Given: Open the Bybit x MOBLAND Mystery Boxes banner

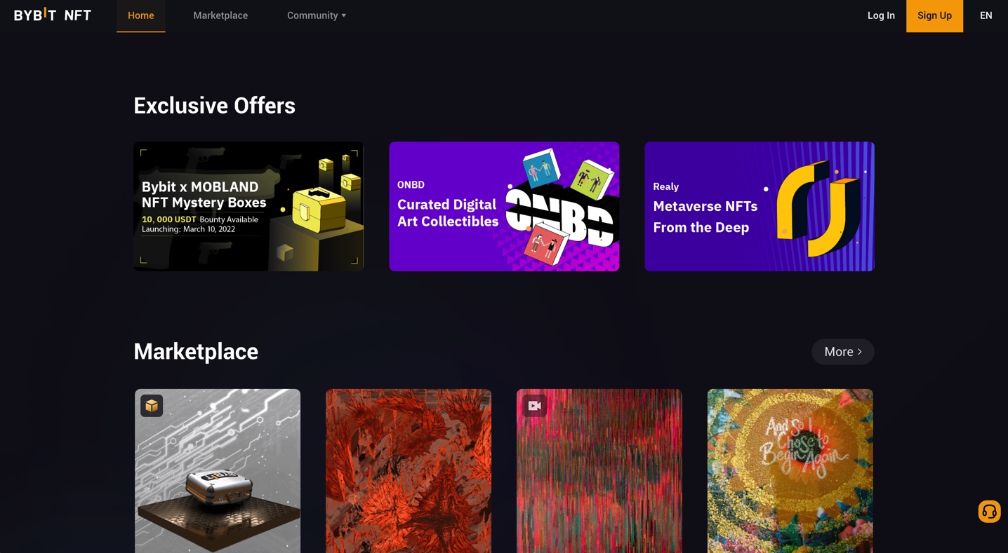Looking at the screenshot, I should 248,207.
